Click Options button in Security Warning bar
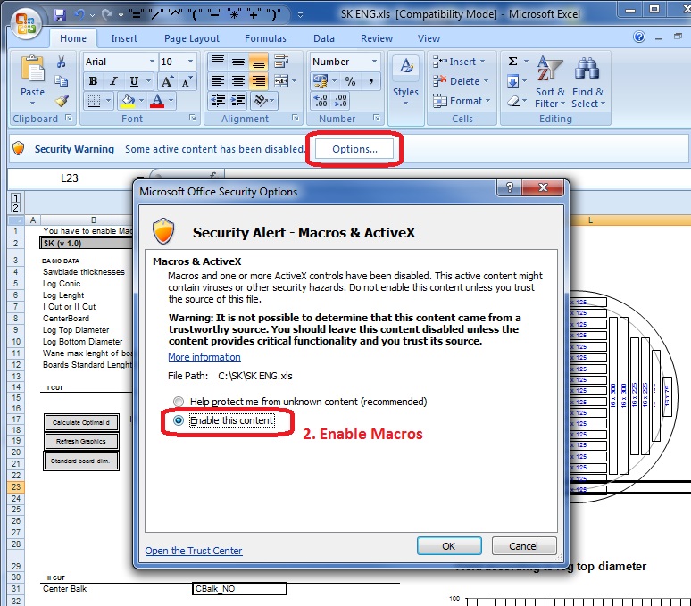Screen dimensions: 691x606 (x=354, y=149)
